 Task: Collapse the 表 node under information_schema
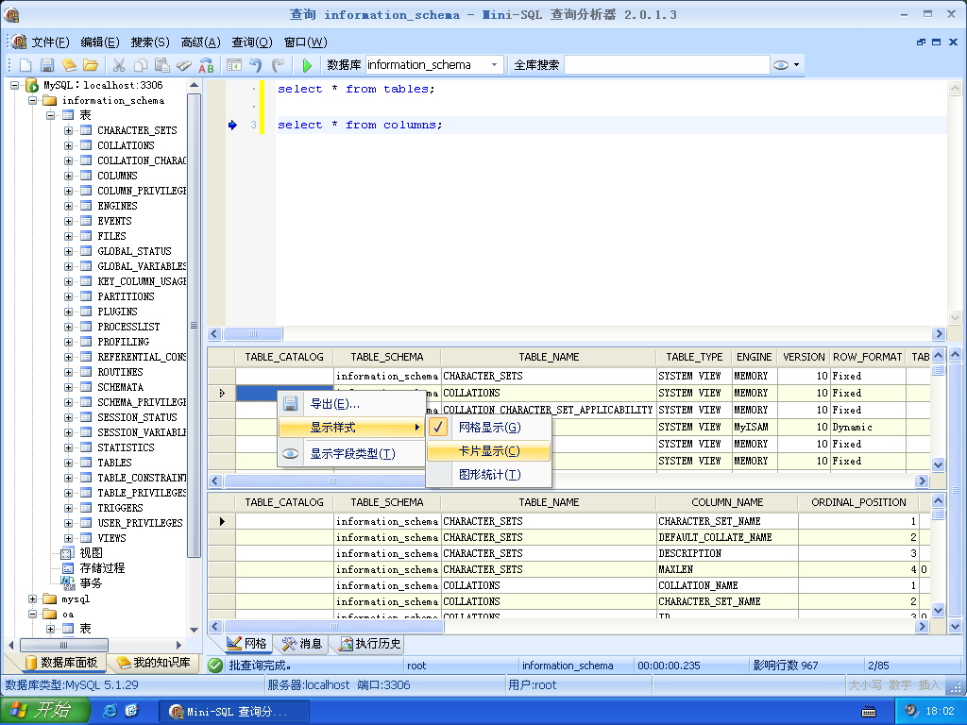pyautogui.click(x=51, y=115)
